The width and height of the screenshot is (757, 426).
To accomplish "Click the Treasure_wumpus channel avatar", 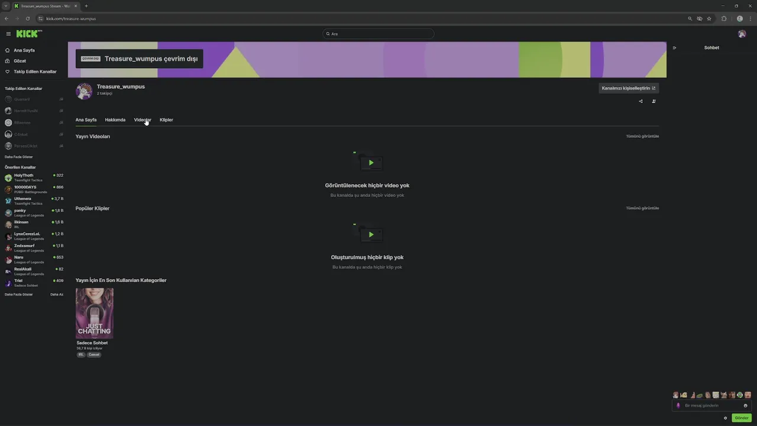I will (x=84, y=91).
